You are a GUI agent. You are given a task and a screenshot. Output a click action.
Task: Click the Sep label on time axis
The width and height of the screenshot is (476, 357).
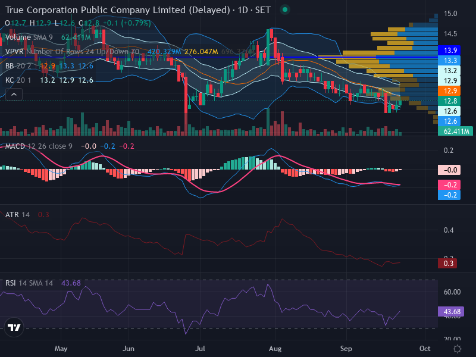pos(346,349)
